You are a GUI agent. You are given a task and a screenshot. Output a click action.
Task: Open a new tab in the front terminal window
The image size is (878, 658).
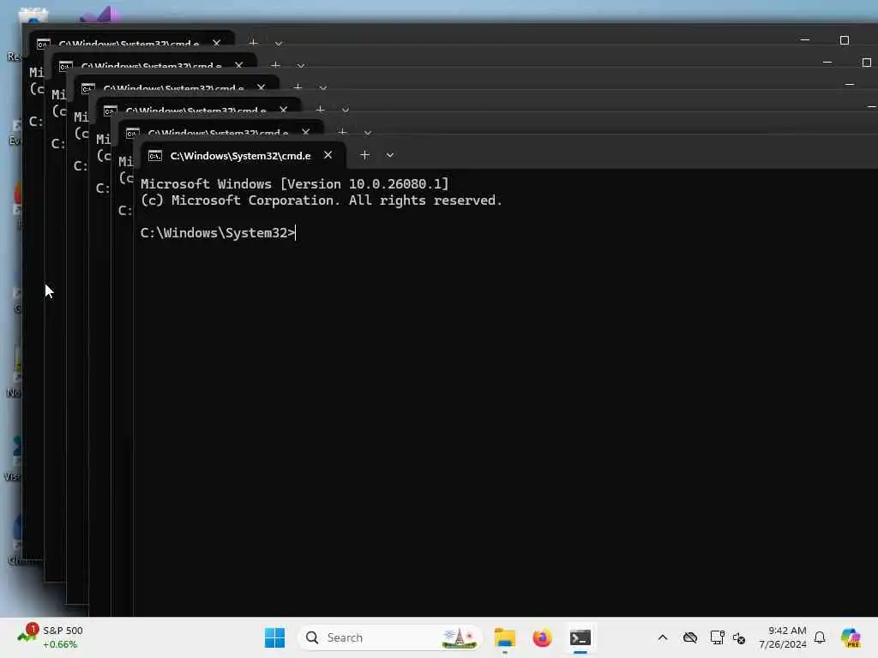[364, 155]
